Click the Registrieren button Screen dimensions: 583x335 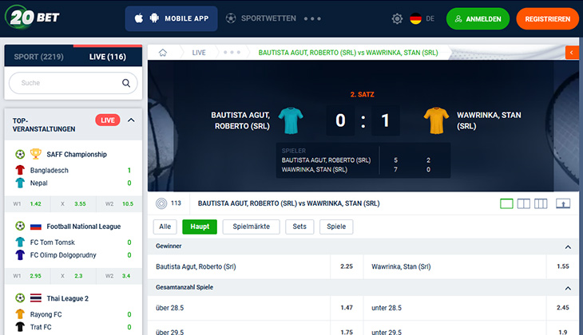(x=547, y=18)
